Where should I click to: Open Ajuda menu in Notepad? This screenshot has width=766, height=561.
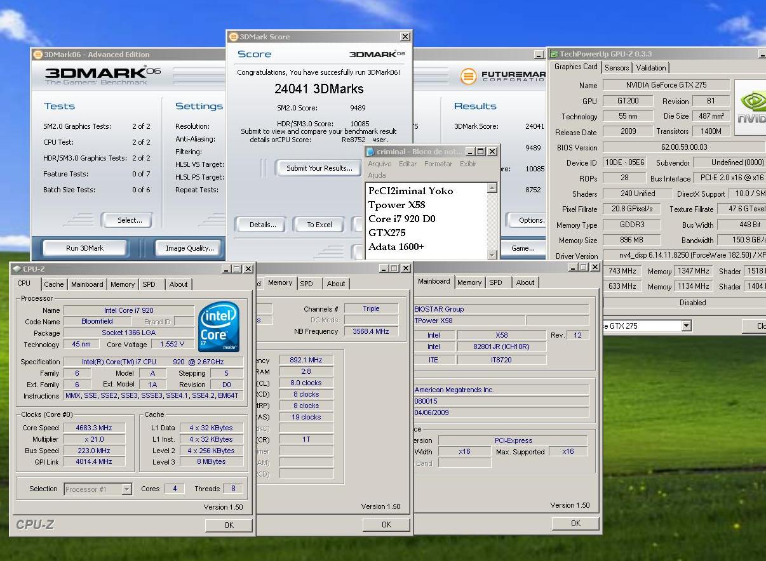377,175
